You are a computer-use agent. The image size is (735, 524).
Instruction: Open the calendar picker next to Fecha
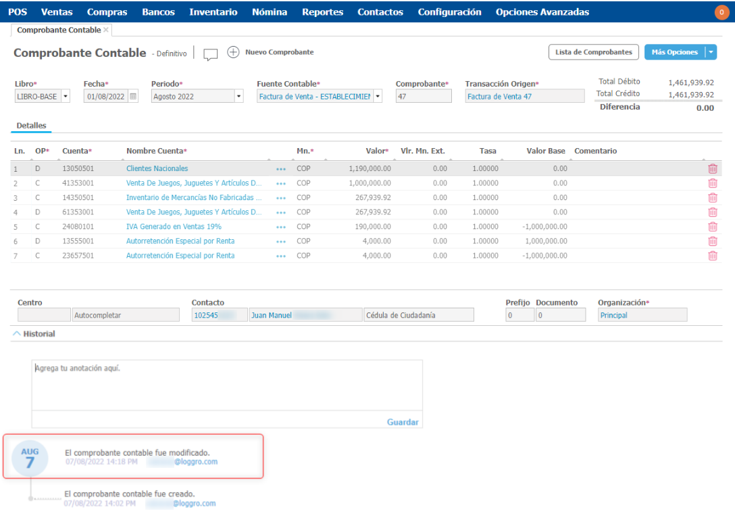coord(133,97)
